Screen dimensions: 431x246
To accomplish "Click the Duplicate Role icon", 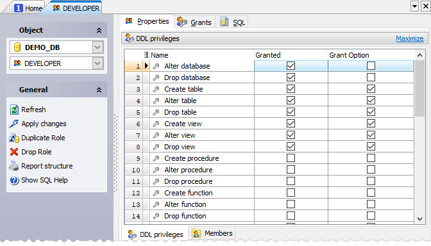I will pyautogui.click(x=14, y=138).
